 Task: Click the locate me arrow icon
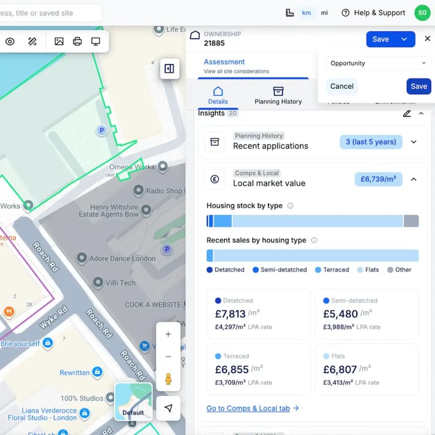(168, 408)
